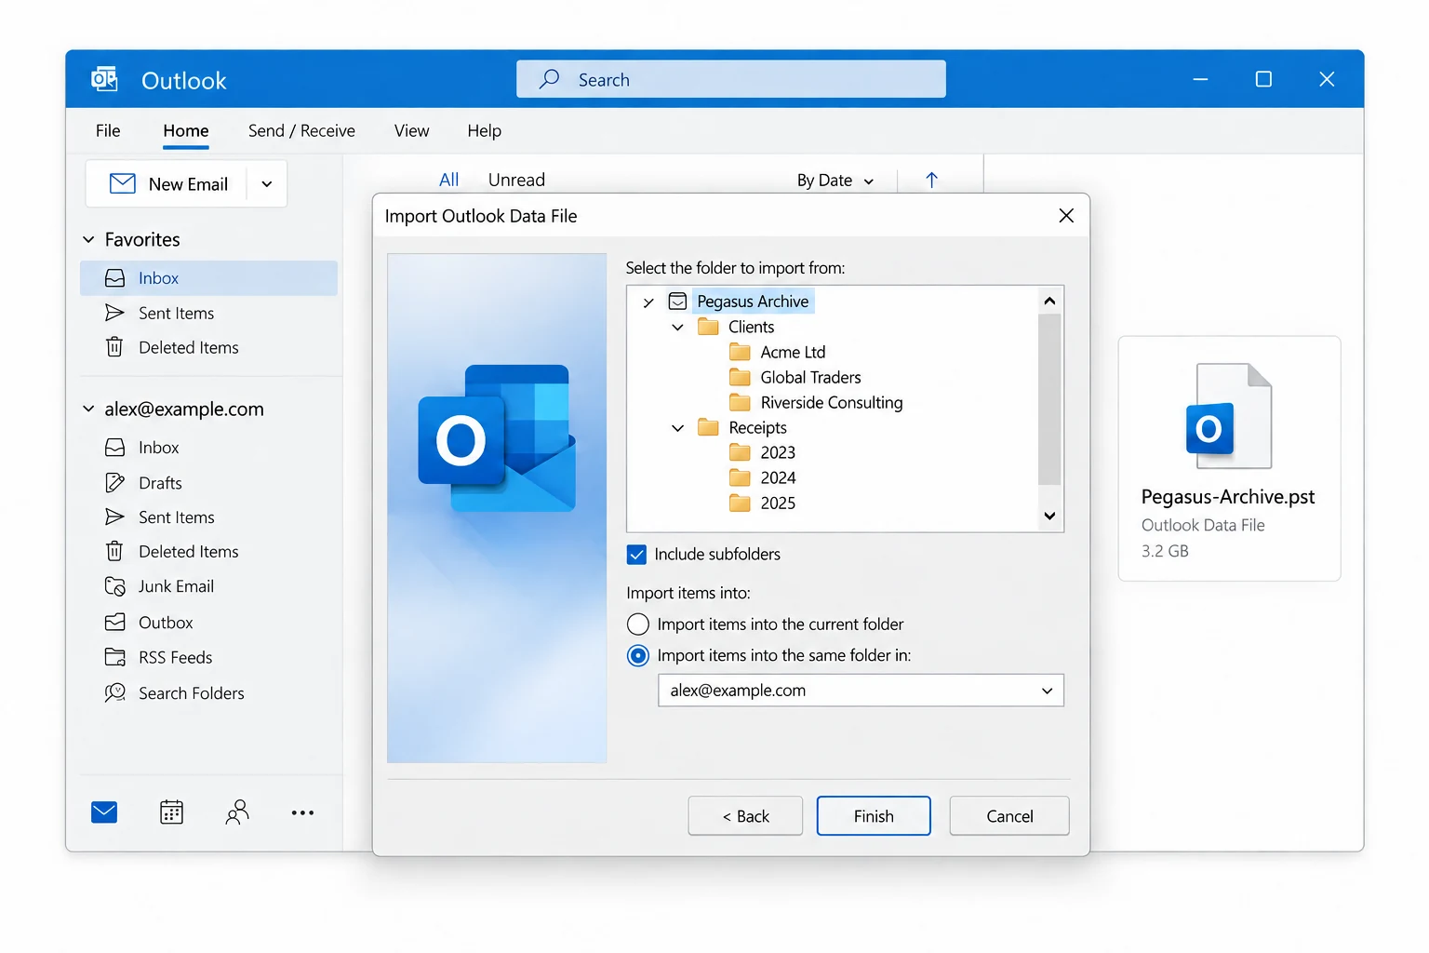This screenshot has width=1429, height=953.
Task: Open the By Date sort dropdown
Action: point(835,181)
